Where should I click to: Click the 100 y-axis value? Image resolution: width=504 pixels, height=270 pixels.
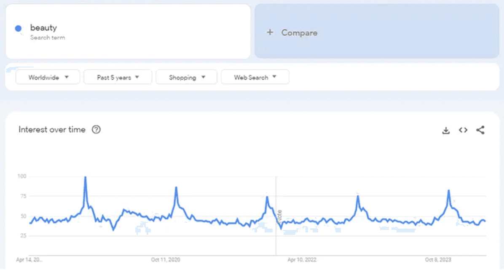22,176
